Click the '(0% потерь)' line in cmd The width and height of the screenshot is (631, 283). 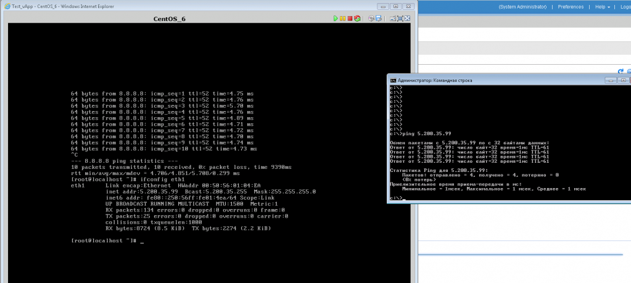[419, 179]
